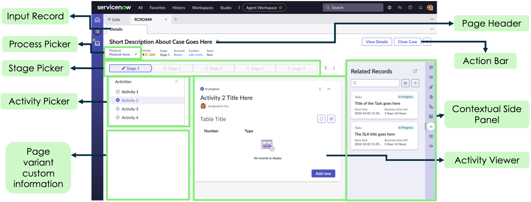Open Details row overflow ellipsis
531x202 pixels.
coord(432,29)
